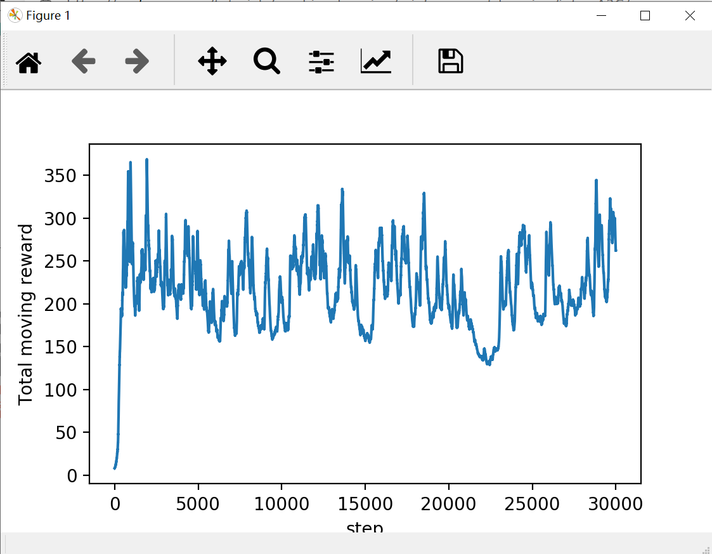
Task: Maximize the Figure 1 window
Action: click(x=645, y=15)
